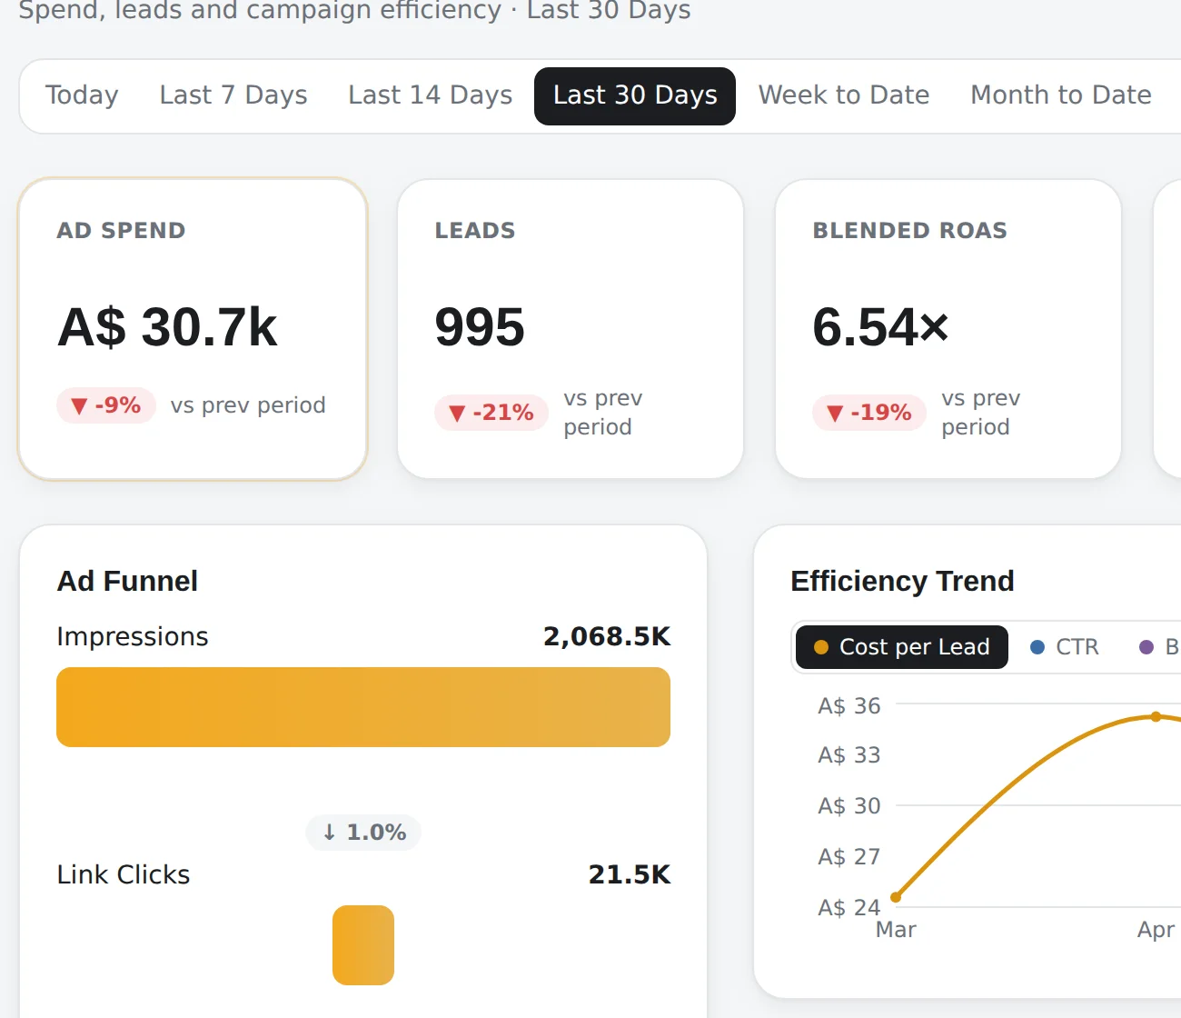Viewport: 1181px width, 1018px height.
Task: Click the Ad Funnel heading
Action: [127, 581]
